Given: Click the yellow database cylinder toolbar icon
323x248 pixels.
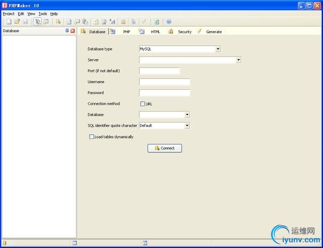Looking at the screenshot, I should click(59, 21).
